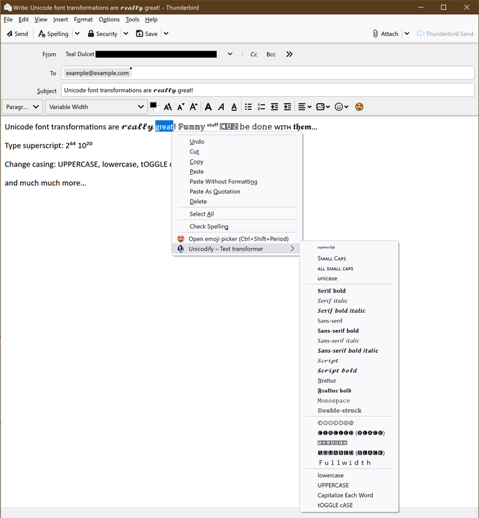Open the Tools menu
479x518 pixels.
(132, 19)
